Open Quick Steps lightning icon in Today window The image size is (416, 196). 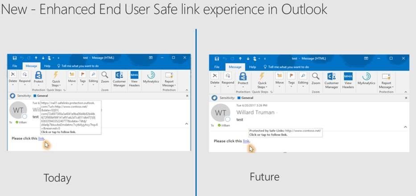point(56,75)
